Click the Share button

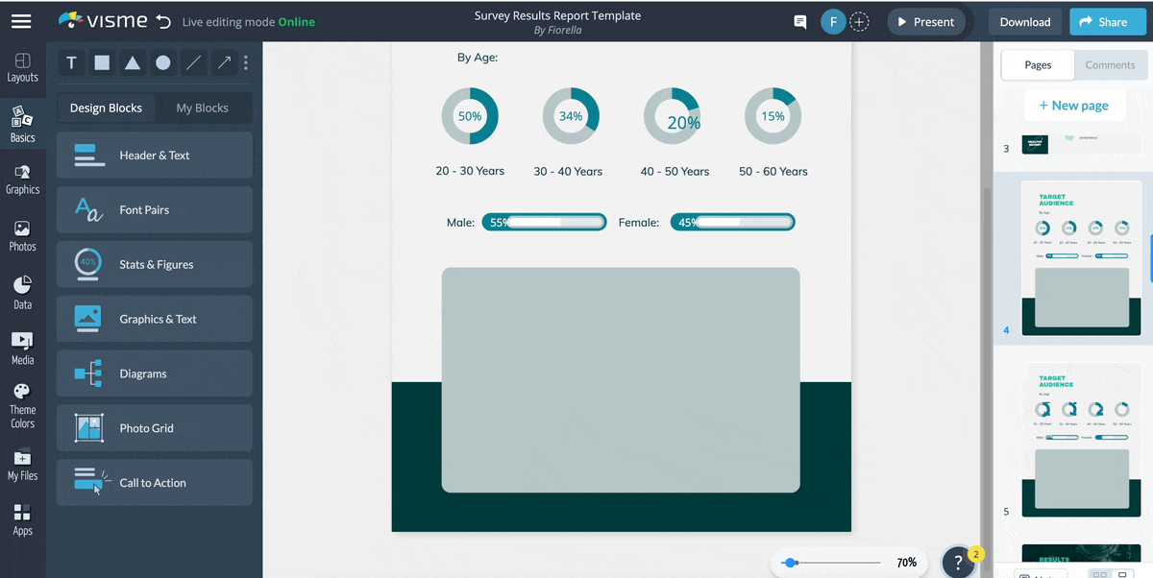(1107, 21)
